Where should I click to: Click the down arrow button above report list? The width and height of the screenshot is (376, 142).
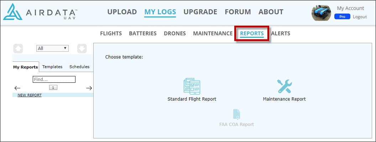[x=82, y=49]
